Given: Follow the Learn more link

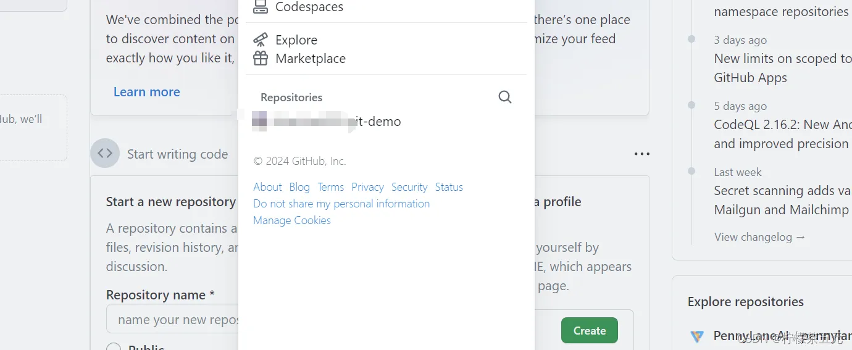Looking at the screenshot, I should tap(147, 92).
